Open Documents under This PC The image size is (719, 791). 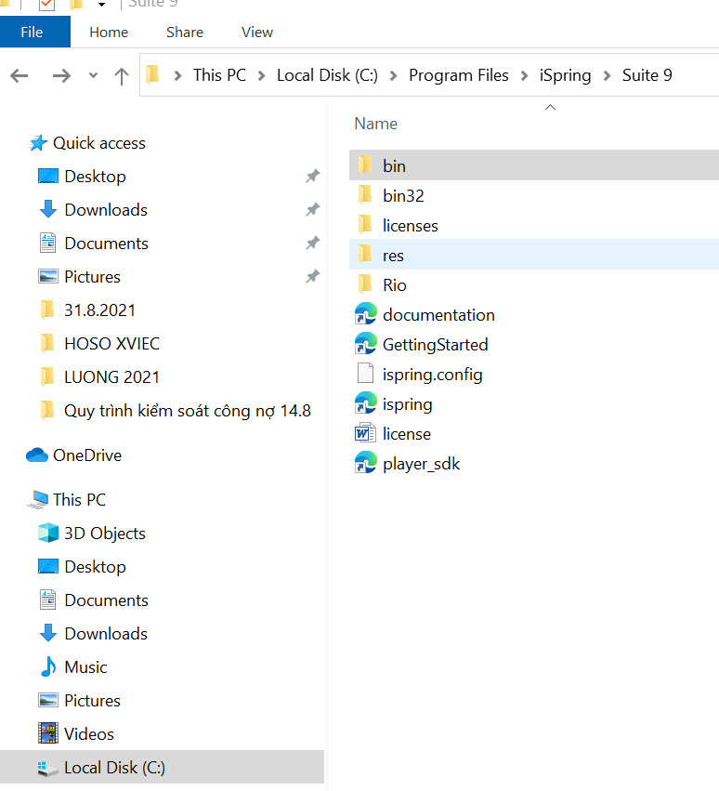coord(106,600)
